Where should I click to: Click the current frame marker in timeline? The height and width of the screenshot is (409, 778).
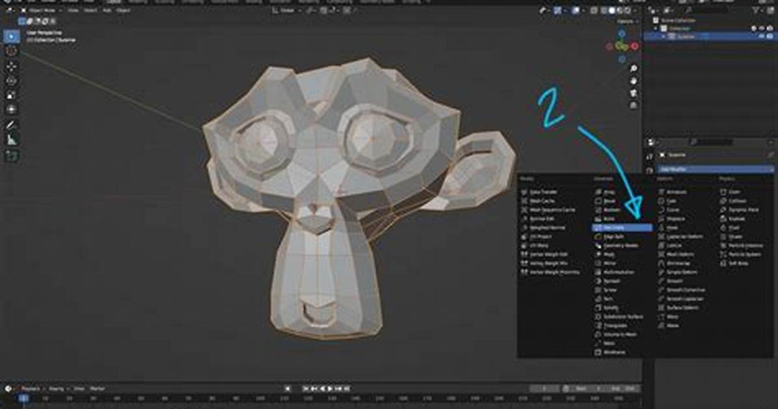(23, 398)
